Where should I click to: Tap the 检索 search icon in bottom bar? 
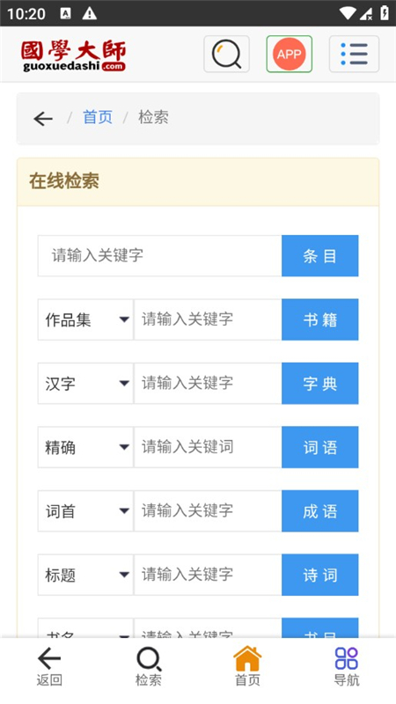tap(149, 667)
